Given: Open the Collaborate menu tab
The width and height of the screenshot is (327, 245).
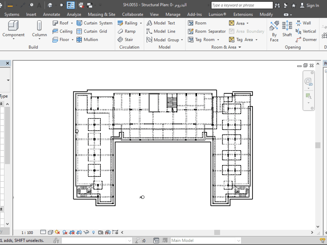Looking at the screenshot, I should 132,14.
